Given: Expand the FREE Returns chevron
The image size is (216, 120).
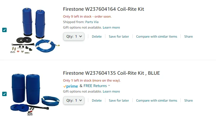Looking at the screenshot, I should (109, 86).
